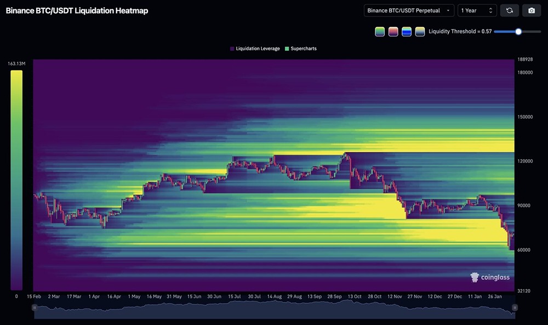Image resolution: width=548 pixels, height=325 pixels.
Task: Click the 32120 price axis label
Action: click(523, 291)
